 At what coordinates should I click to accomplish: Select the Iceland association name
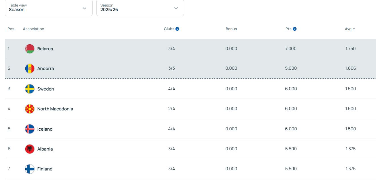point(45,129)
